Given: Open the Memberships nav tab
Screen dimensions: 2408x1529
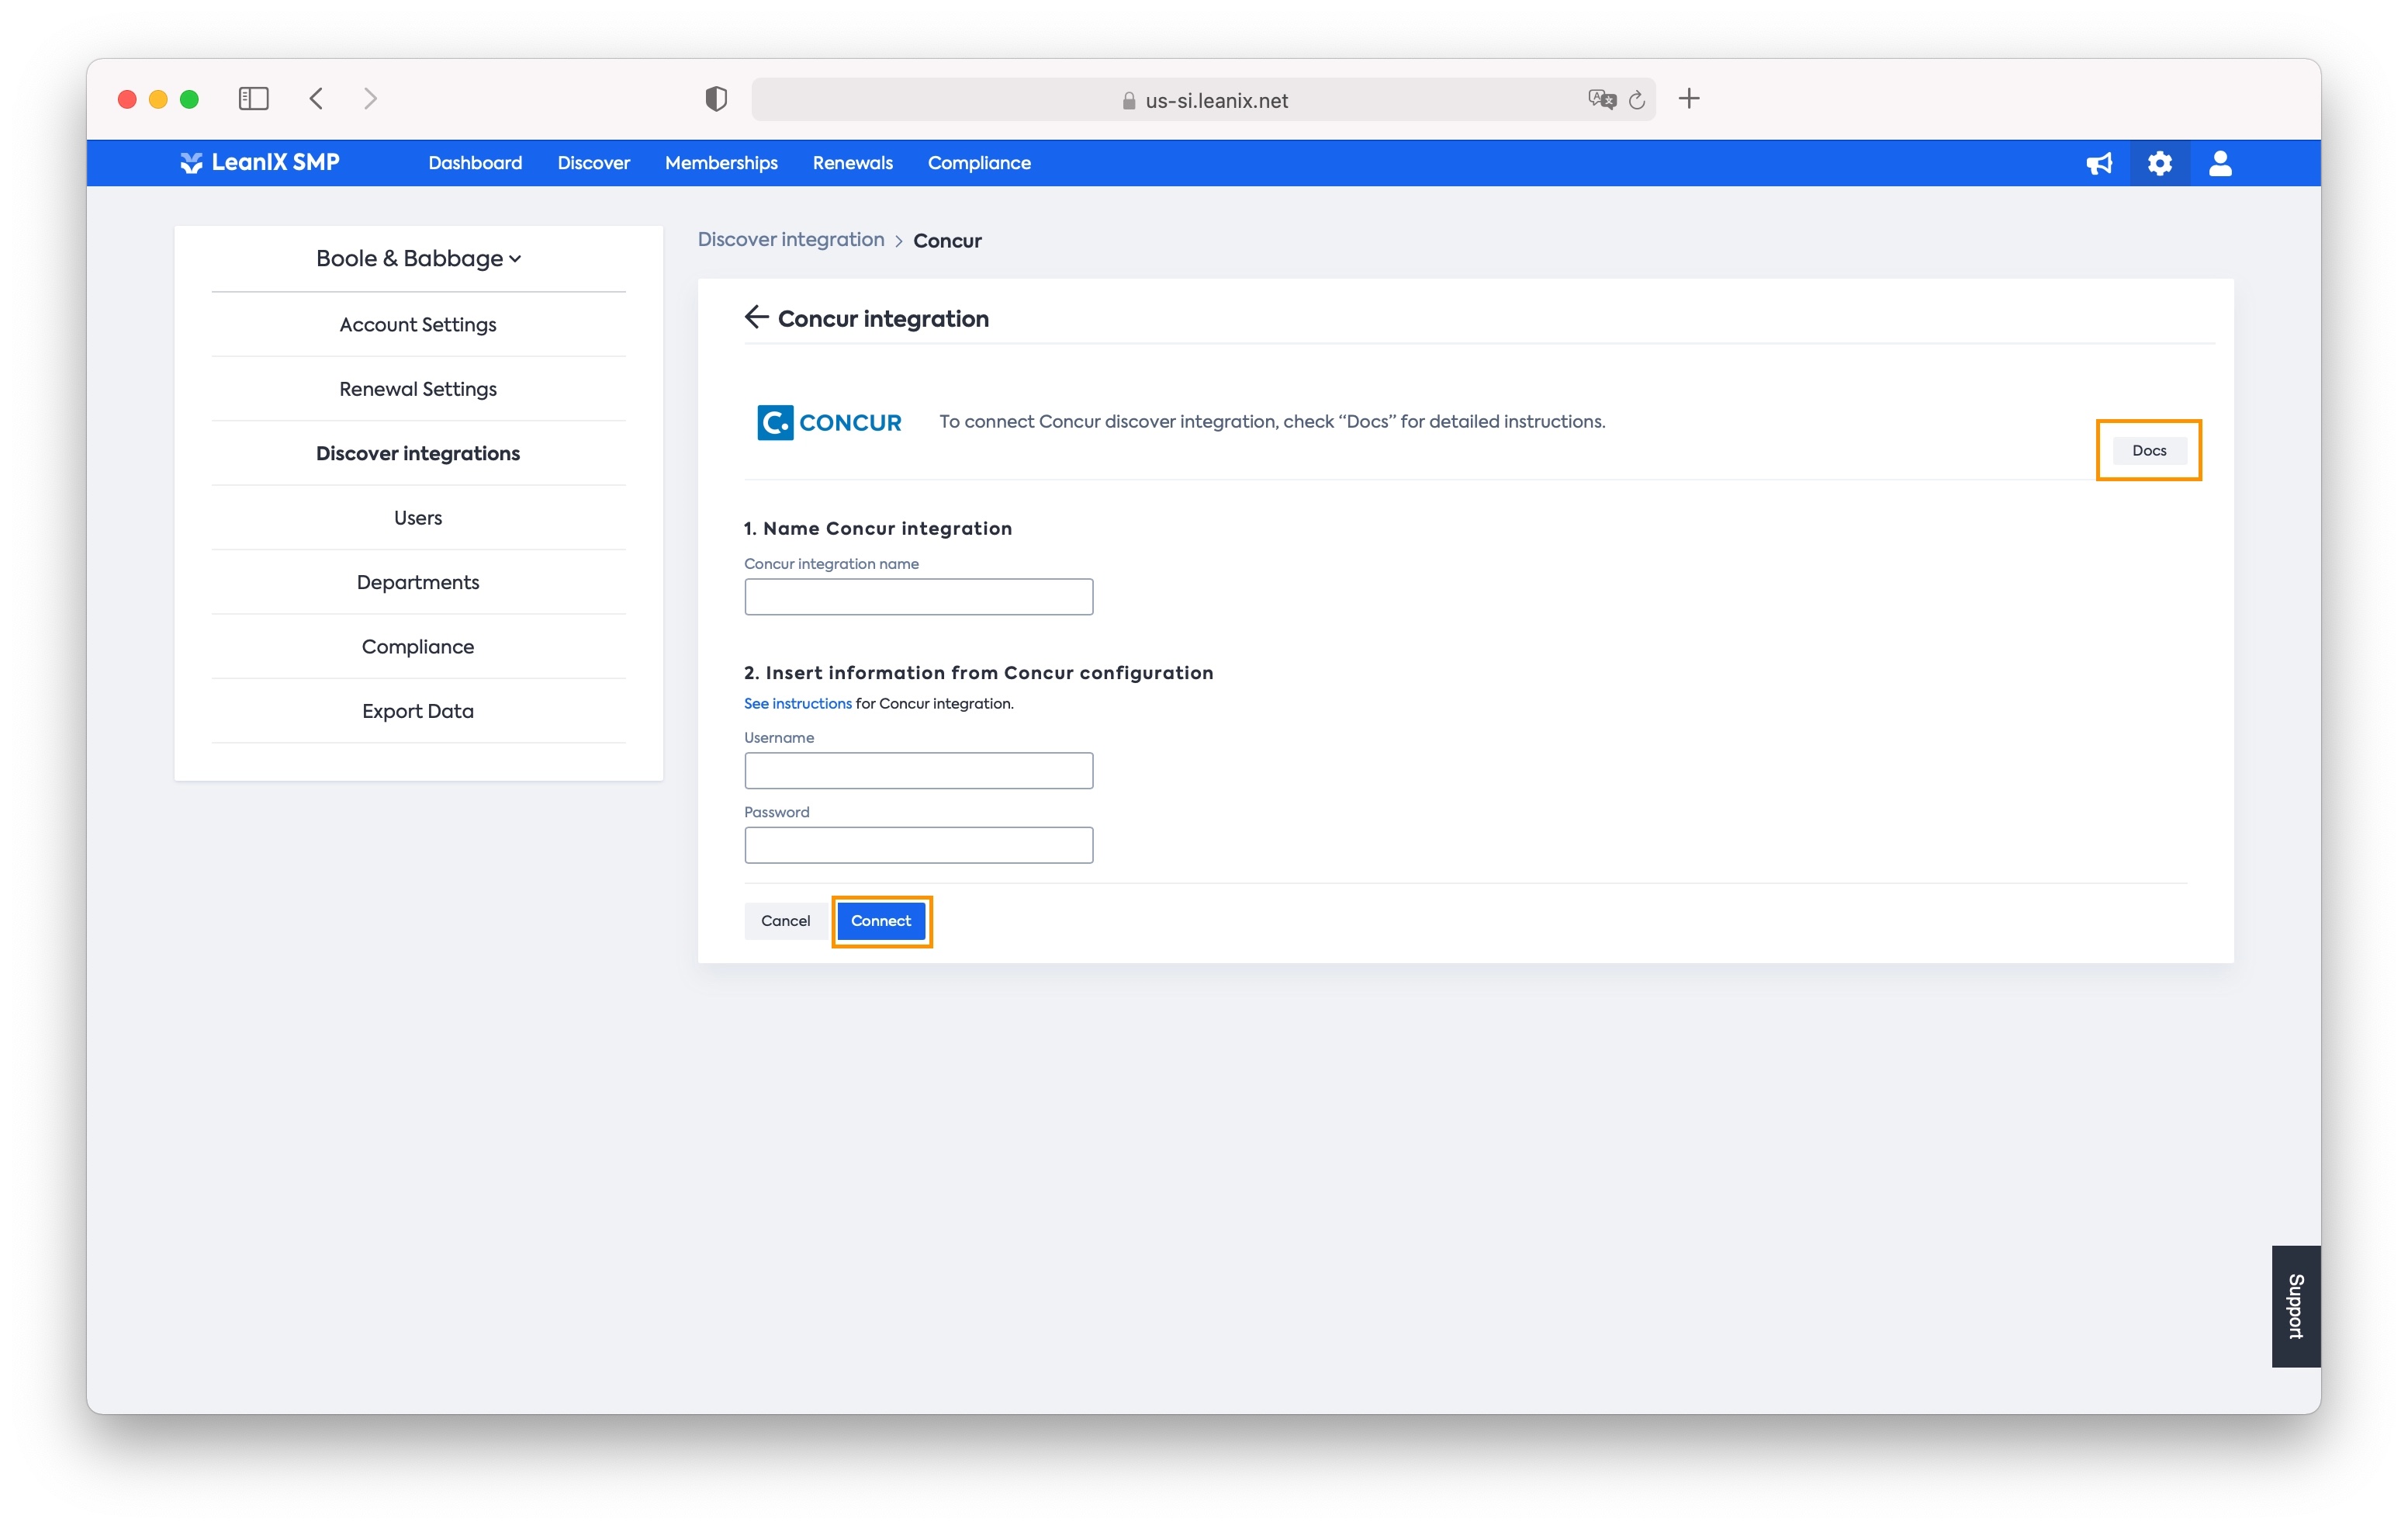Looking at the screenshot, I should pyautogui.click(x=720, y=163).
